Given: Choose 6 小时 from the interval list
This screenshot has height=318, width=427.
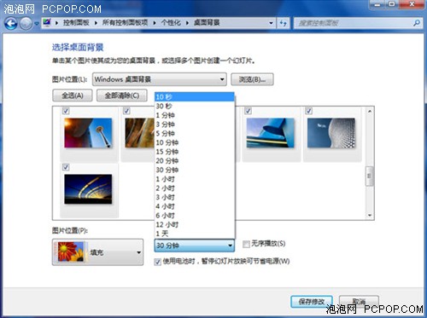Looking at the screenshot, I should [x=195, y=215].
